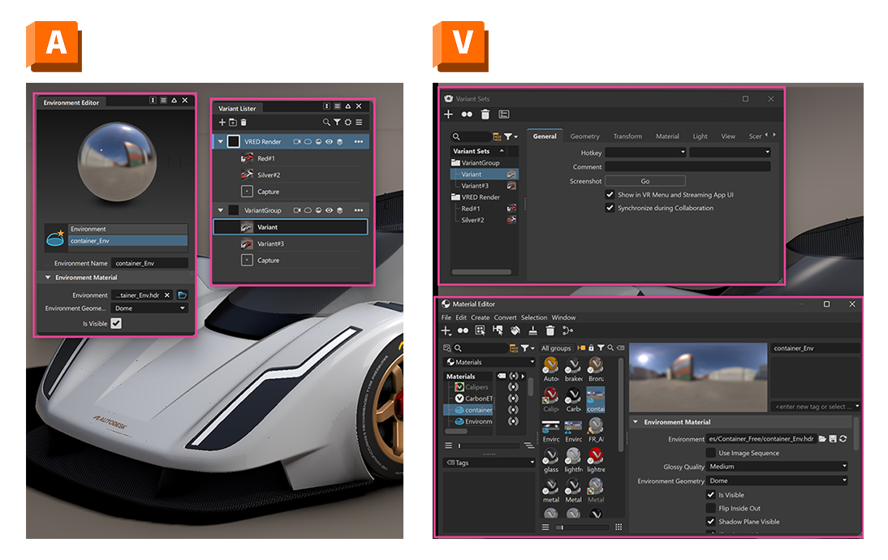The image size is (888, 560).
Task: Open the first Hotkey dropdown
Action: tap(645, 153)
